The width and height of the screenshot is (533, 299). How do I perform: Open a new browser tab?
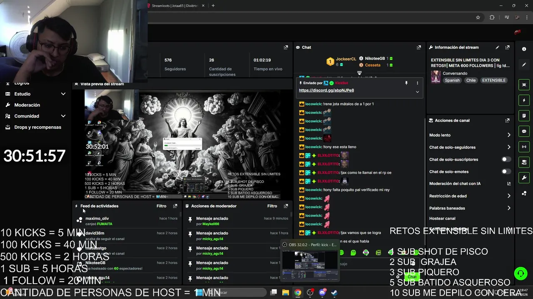point(213,6)
